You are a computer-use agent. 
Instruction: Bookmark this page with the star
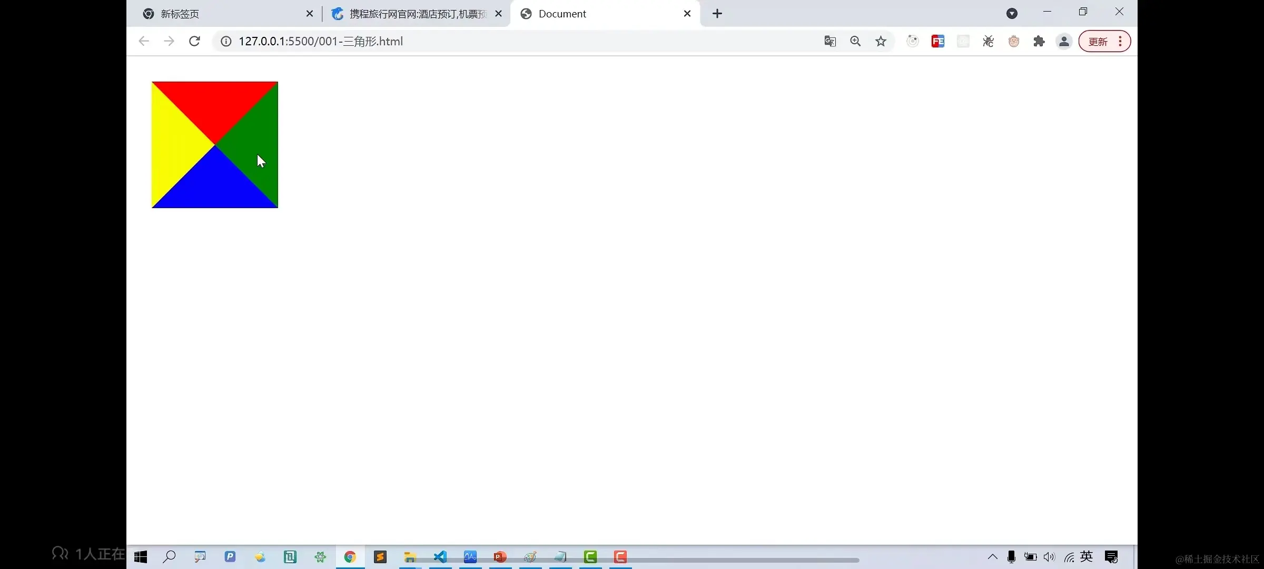point(881,41)
